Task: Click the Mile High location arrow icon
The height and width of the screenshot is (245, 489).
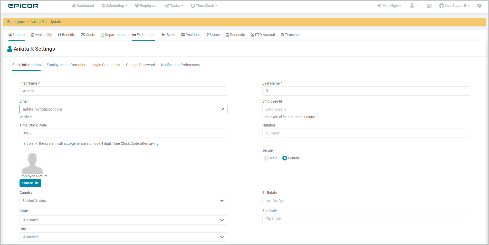Action: (x=379, y=6)
